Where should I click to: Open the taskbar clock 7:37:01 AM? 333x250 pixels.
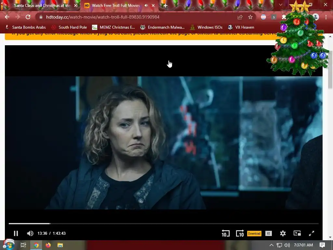tap(303, 245)
